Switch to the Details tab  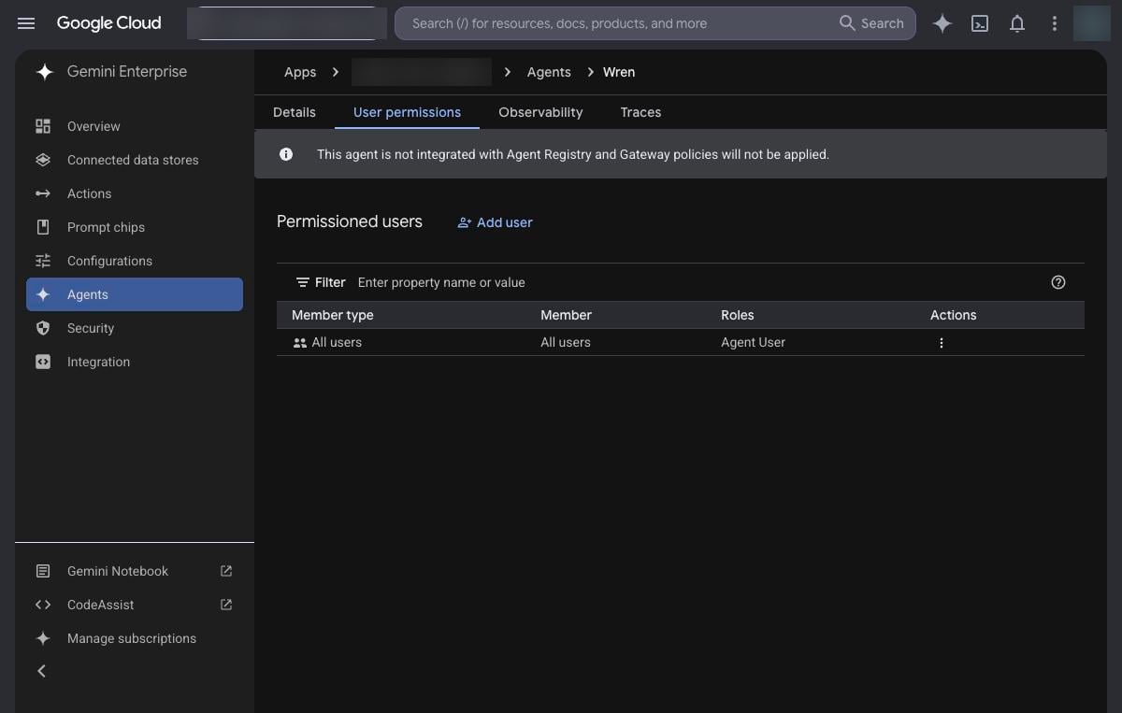[295, 112]
